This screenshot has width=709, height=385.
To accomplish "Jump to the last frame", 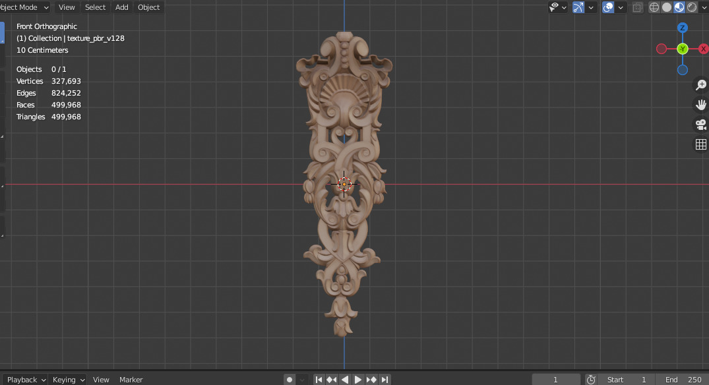I will click(385, 380).
